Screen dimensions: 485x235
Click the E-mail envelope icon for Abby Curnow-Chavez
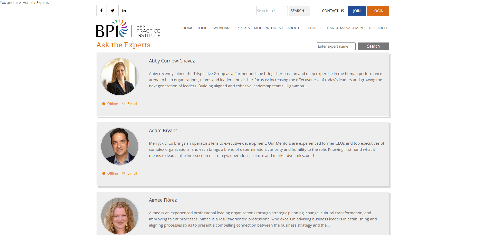point(123,104)
